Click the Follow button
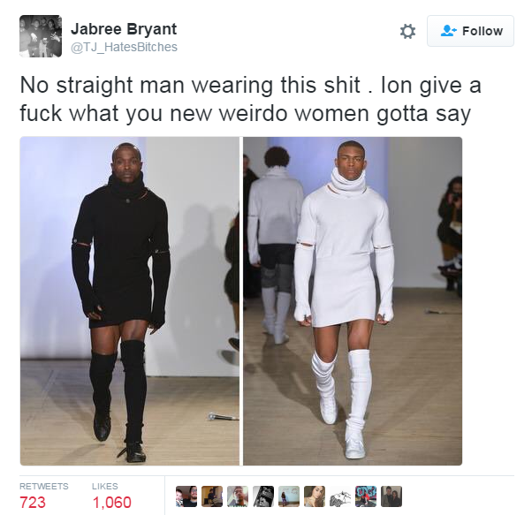Image resolution: width=532 pixels, height=515 pixels. click(x=470, y=31)
